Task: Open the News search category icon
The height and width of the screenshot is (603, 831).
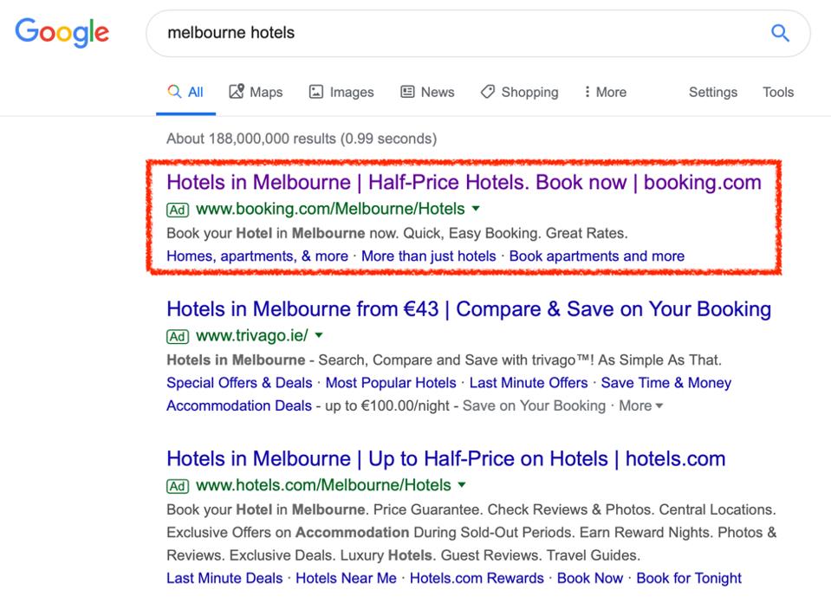Action: point(406,91)
